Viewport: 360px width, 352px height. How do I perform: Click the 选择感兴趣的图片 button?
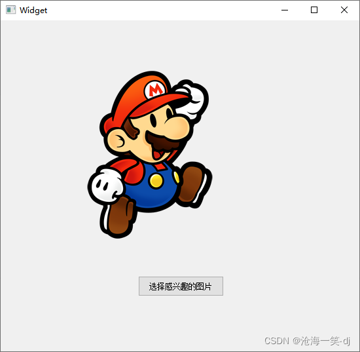181,286
